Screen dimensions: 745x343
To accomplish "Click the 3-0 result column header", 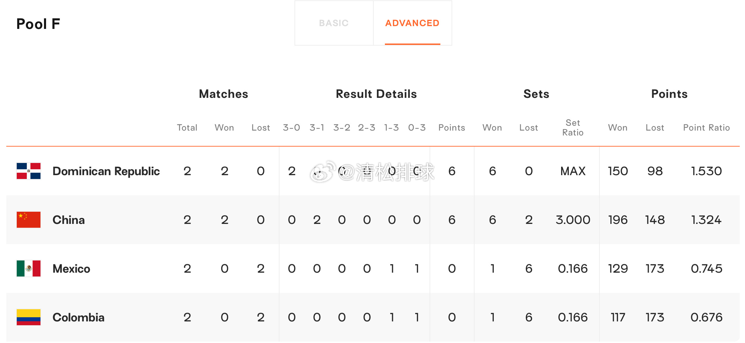I will tap(292, 128).
